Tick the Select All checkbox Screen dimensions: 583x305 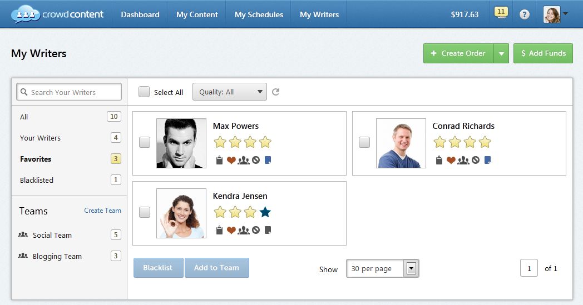144,92
